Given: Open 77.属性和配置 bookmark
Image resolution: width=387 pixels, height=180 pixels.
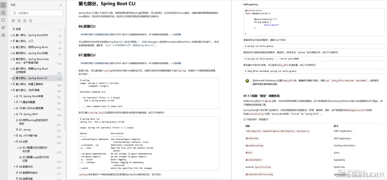Looking at the screenshot, I should tap(27, 102).
